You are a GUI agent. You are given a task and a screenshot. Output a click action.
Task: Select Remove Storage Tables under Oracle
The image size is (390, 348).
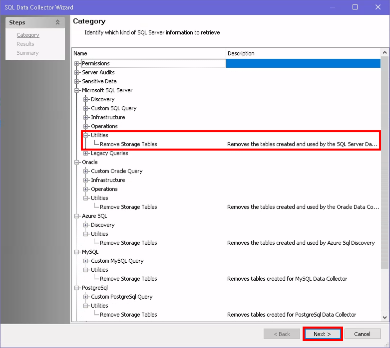(128, 207)
